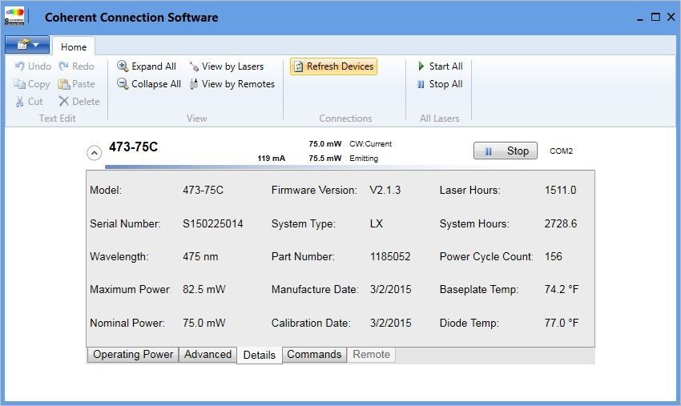Image resolution: width=681 pixels, height=406 pixels.
Task: Minimize the Coherent Connection window
Action: pos(640,18)
